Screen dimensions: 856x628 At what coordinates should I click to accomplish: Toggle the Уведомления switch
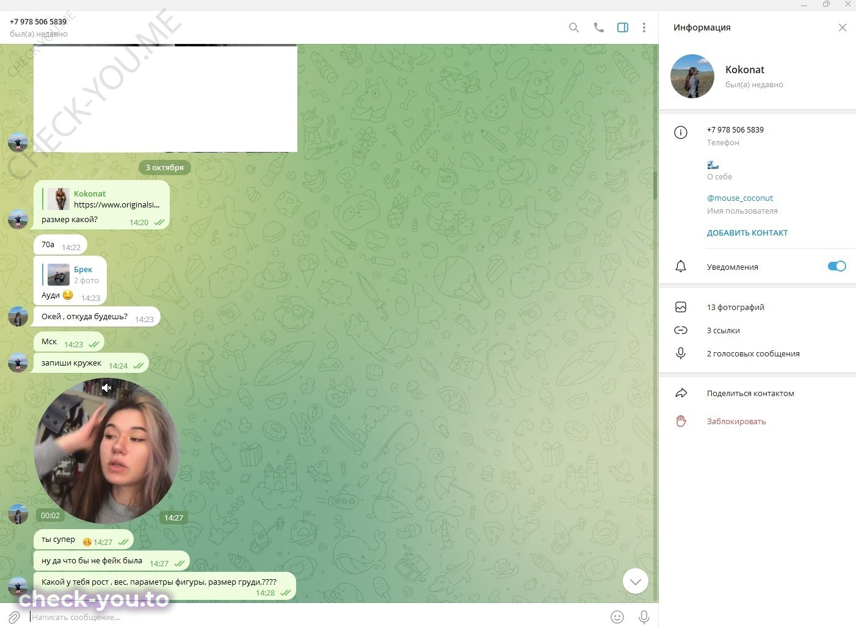coord(836,266)
